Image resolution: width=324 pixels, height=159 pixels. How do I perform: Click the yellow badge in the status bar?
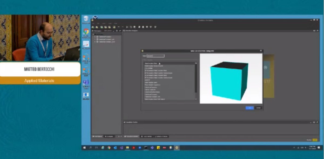[315, 140]
